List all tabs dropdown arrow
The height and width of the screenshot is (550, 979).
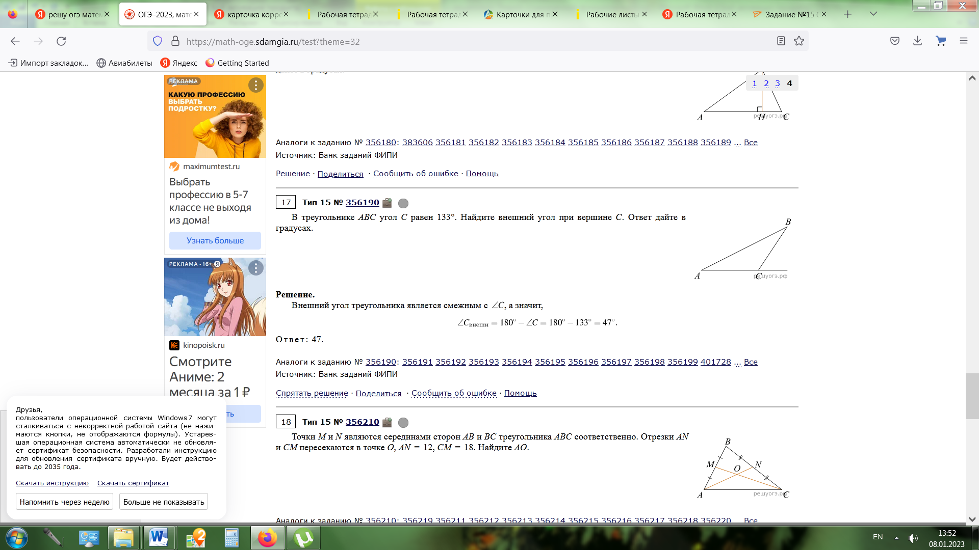[x=873, y=14]
